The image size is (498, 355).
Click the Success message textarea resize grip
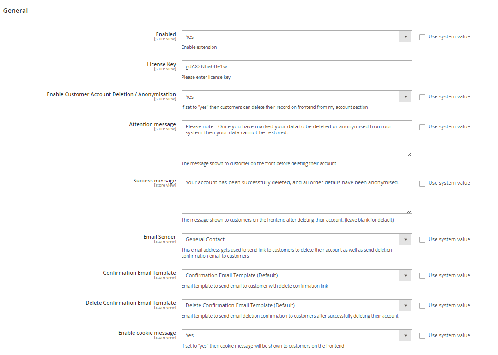(x=410, y=211)
